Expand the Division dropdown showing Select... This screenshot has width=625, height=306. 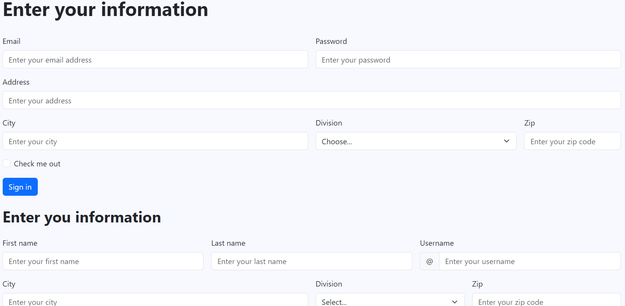(x=390, y=301)
